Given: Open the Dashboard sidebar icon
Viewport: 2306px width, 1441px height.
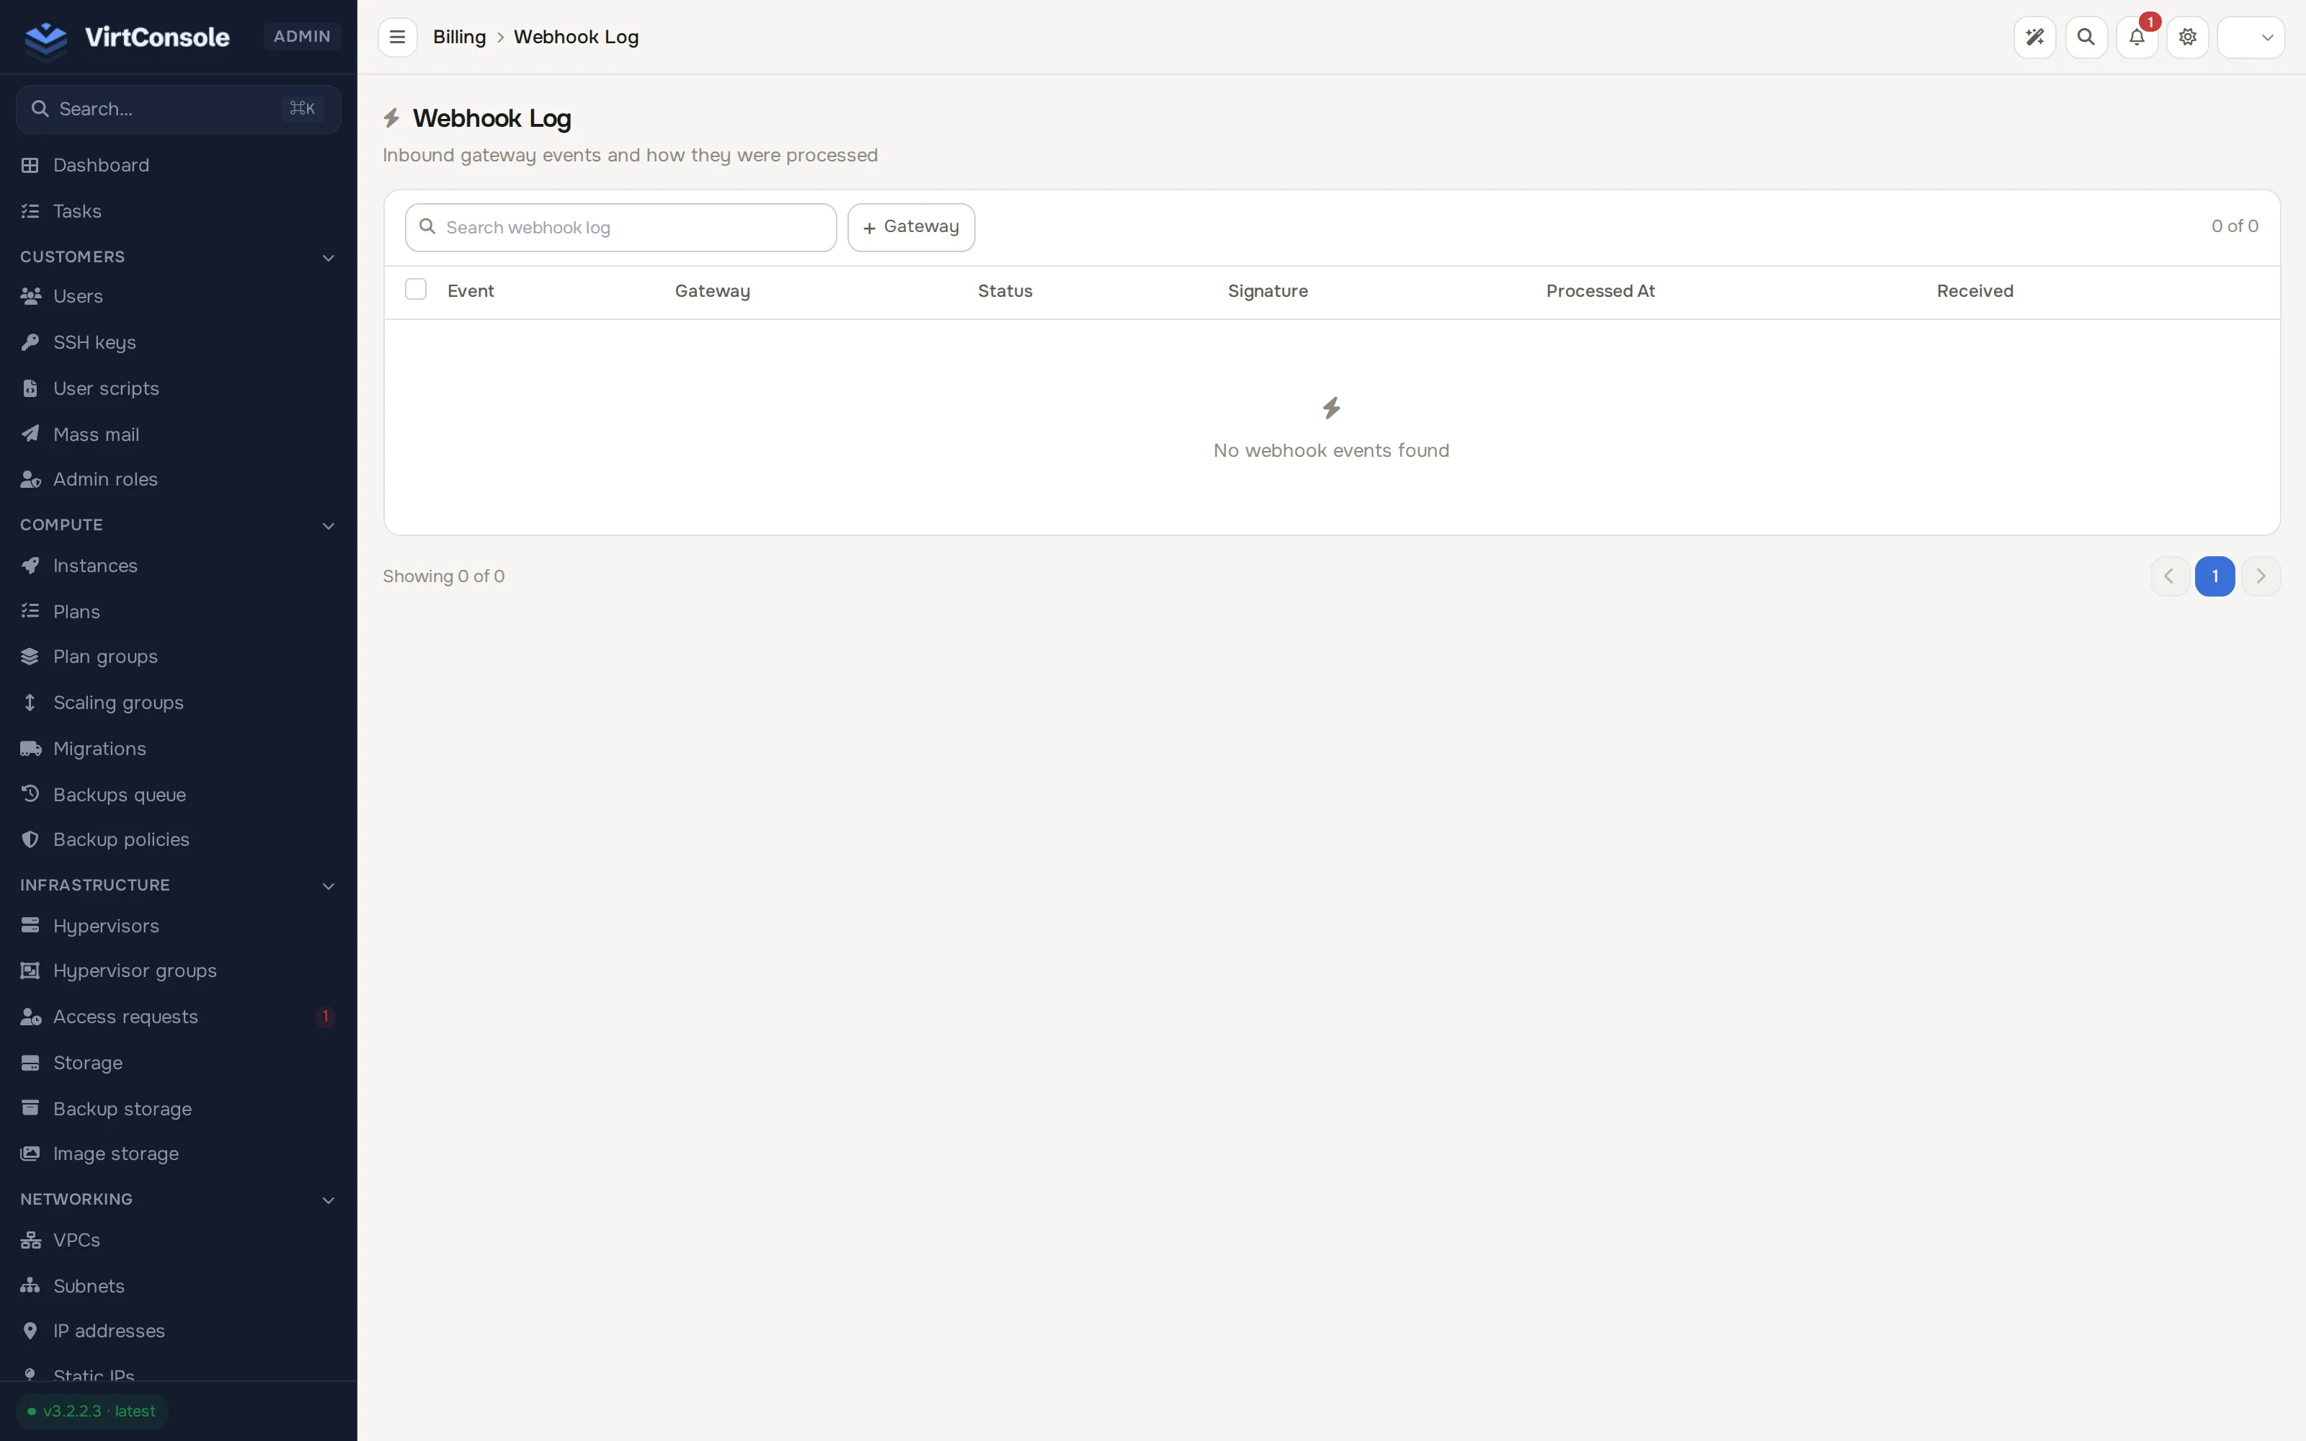Looking at the screenshot, I should [x=30, y=166].
